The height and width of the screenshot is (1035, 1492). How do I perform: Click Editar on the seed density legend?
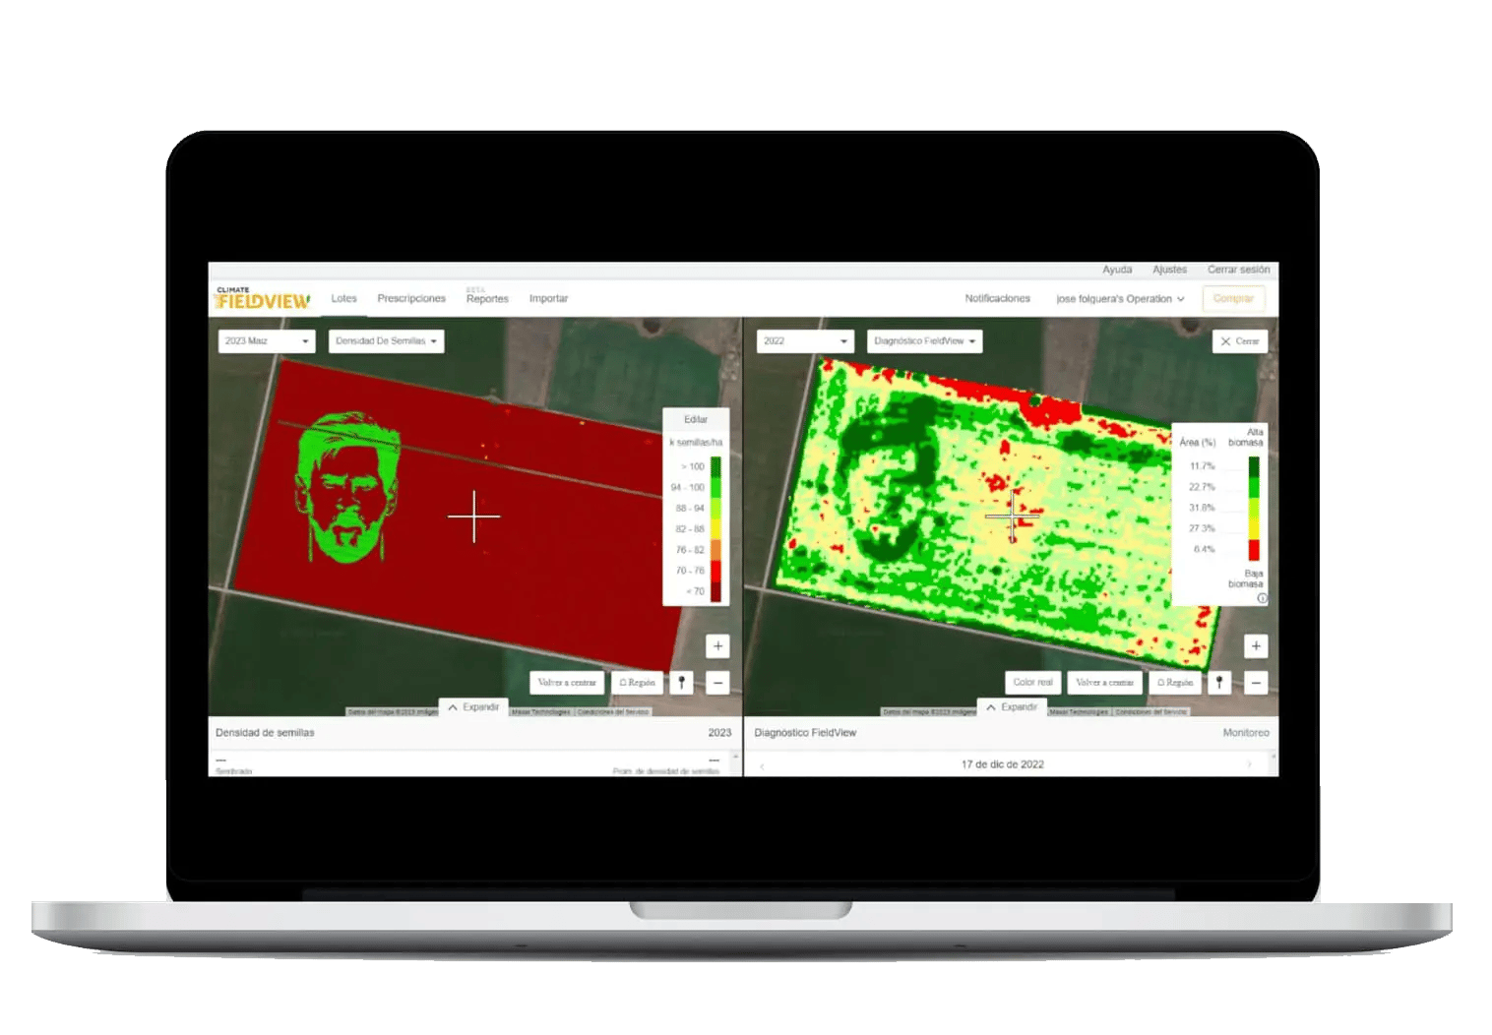tap(696, 419)
